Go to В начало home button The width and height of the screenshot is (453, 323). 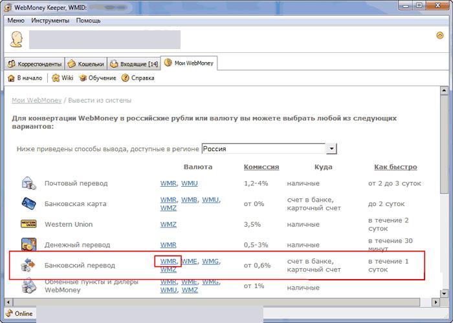(x=25, y=78)
